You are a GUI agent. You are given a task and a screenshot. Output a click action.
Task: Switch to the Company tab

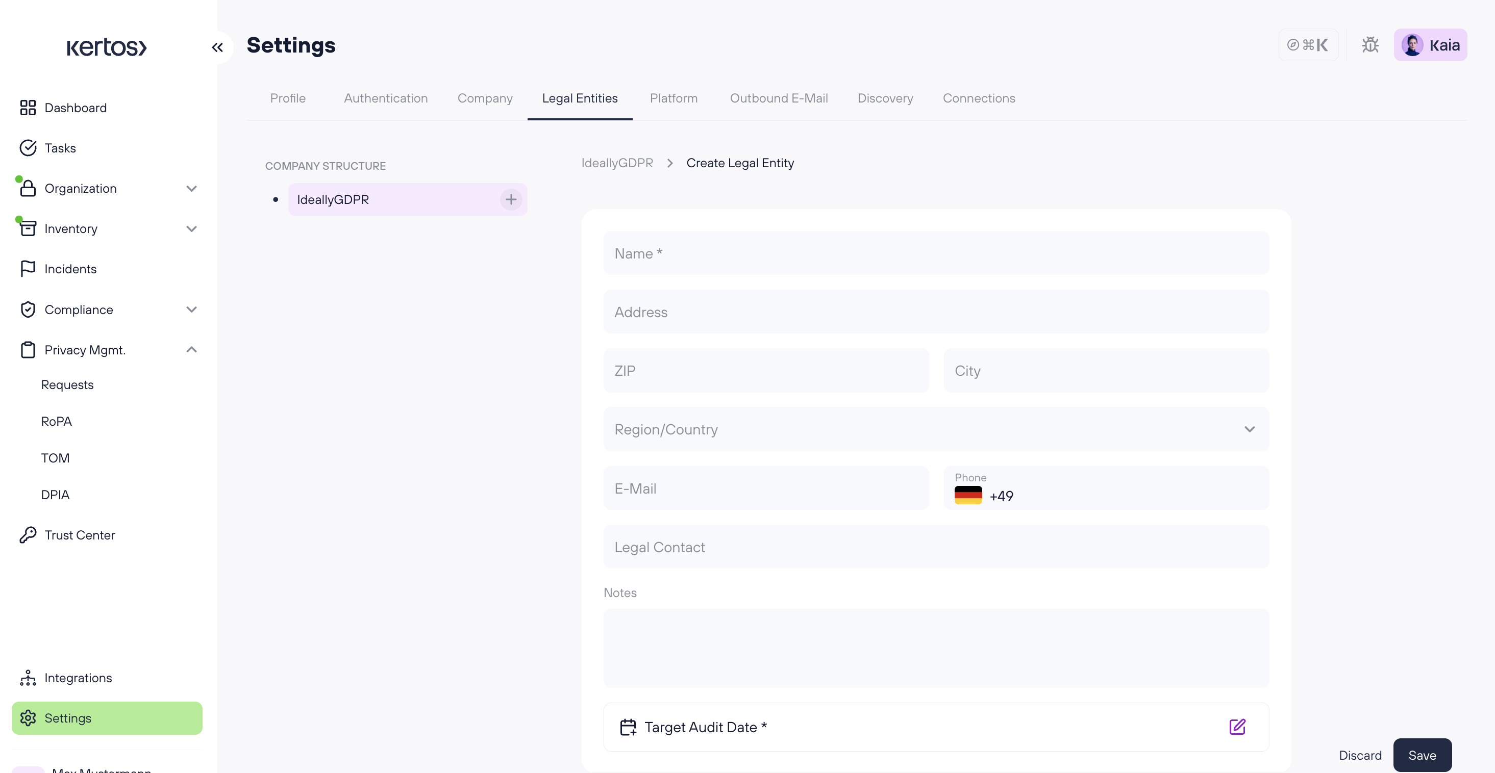(485, 98)
